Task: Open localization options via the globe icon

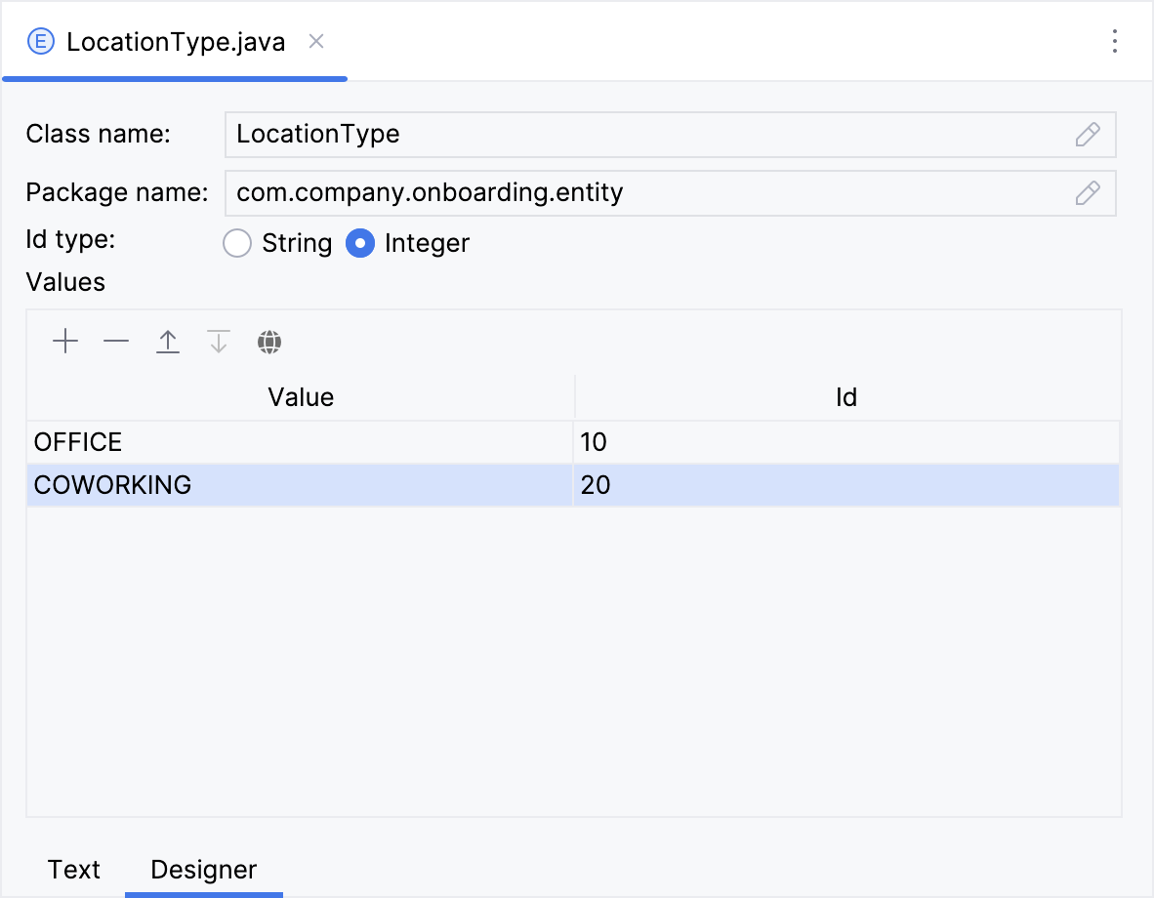Action: coord(269,343)
